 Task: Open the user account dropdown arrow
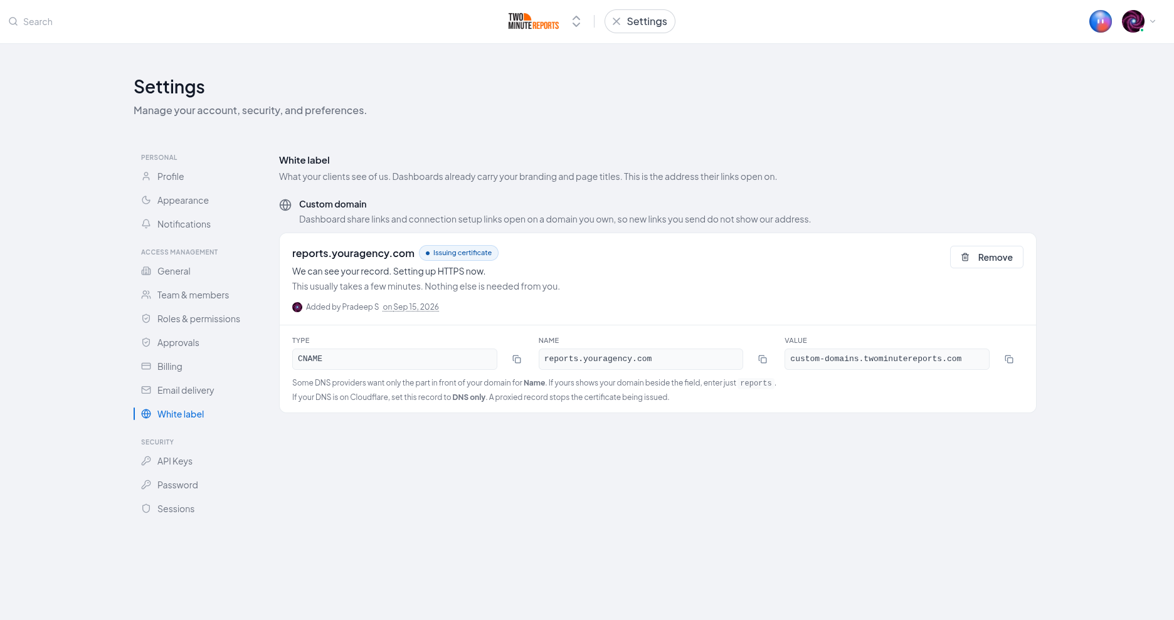(1153, 21)
